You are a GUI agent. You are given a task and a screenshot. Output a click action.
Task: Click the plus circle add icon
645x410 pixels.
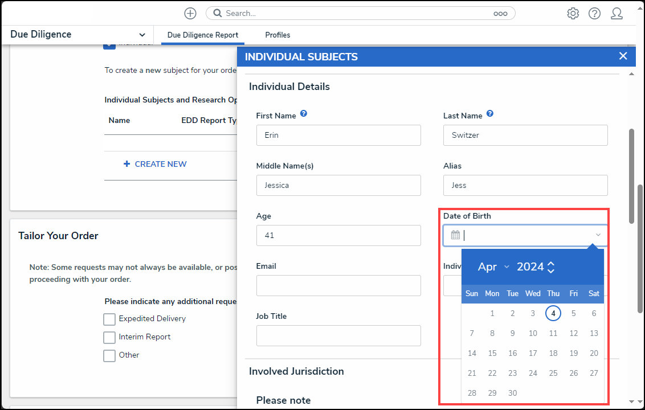point(190,13)
